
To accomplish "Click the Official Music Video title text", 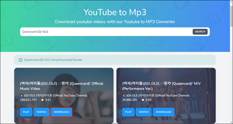I will [62, 86].
